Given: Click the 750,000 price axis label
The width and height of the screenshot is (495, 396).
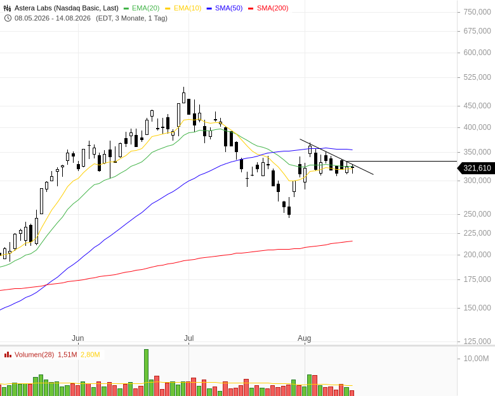Looking at the screenshot, I should pyautogui.click(x=477, y=12).
